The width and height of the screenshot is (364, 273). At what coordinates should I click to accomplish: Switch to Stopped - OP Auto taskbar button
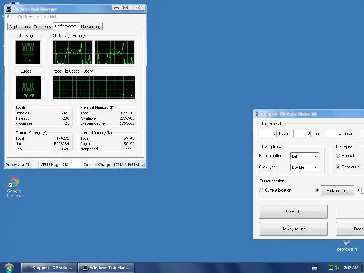49,268
